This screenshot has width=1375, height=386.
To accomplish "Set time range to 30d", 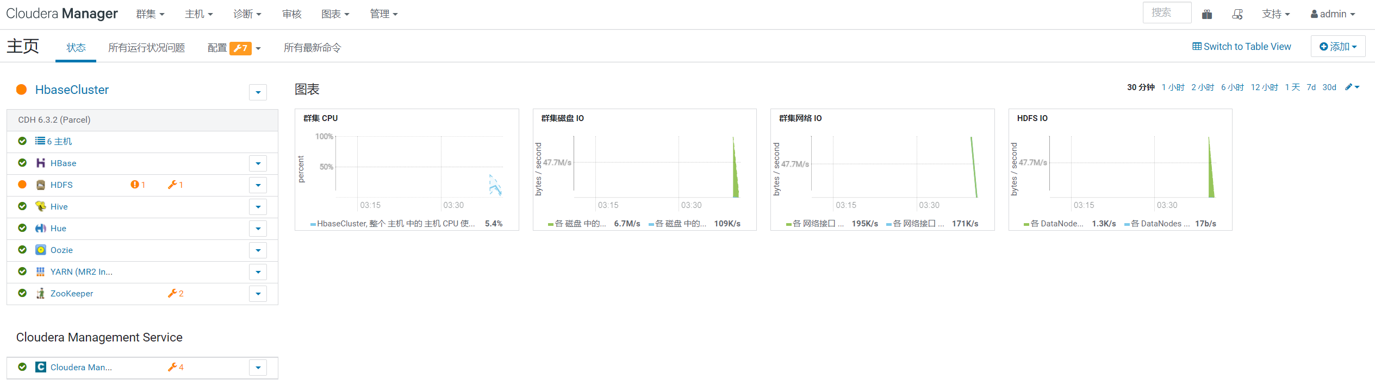I will click(1329, 87).
